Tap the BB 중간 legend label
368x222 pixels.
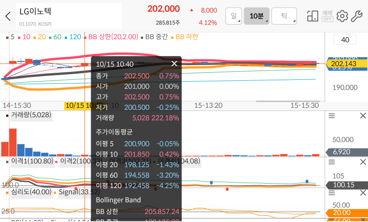[x=154, y=37]
